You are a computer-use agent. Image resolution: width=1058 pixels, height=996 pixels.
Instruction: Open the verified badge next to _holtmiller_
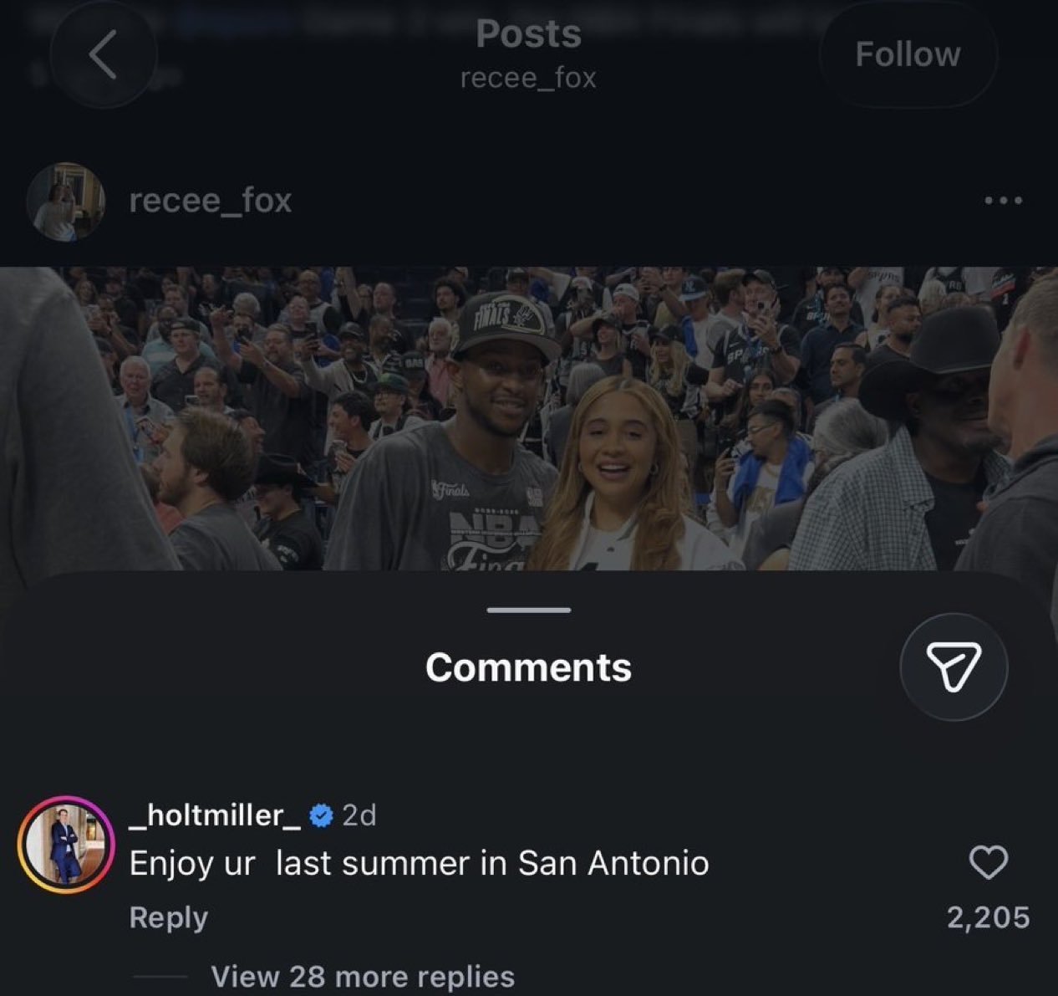pos(321,815)
